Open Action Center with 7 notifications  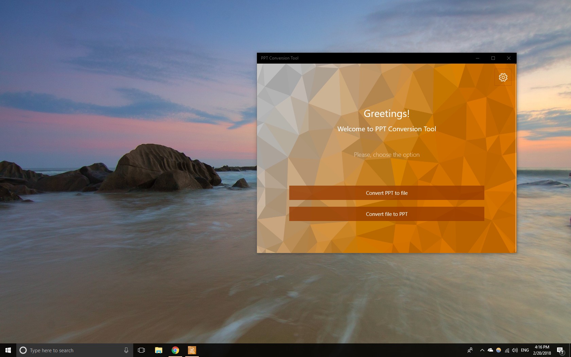[x=560, y=350]
